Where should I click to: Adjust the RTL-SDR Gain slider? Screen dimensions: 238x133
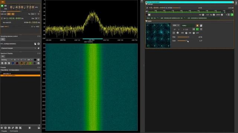coord(7,27)
